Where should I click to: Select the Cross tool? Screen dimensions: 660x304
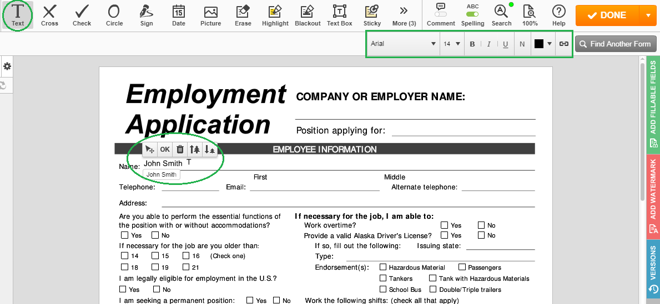pos(49,15)
